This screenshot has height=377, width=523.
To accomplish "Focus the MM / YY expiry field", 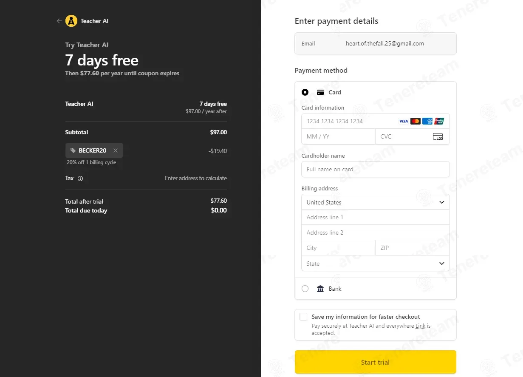I will pyautogui.click(x=338, y=136).
